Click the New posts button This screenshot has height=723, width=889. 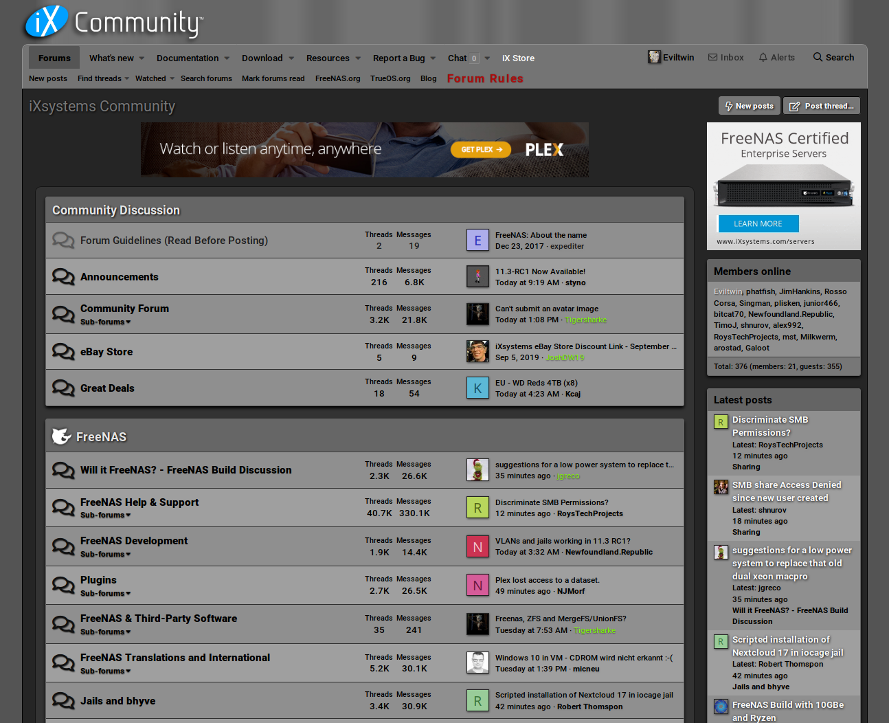pyautogui.click(x=750, y=106)
